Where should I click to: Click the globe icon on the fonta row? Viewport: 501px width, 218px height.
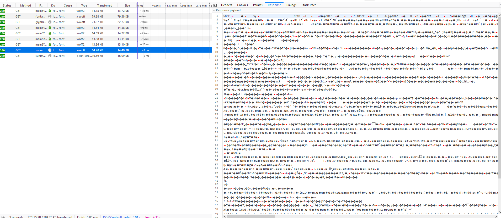click(x=50, y=16)
